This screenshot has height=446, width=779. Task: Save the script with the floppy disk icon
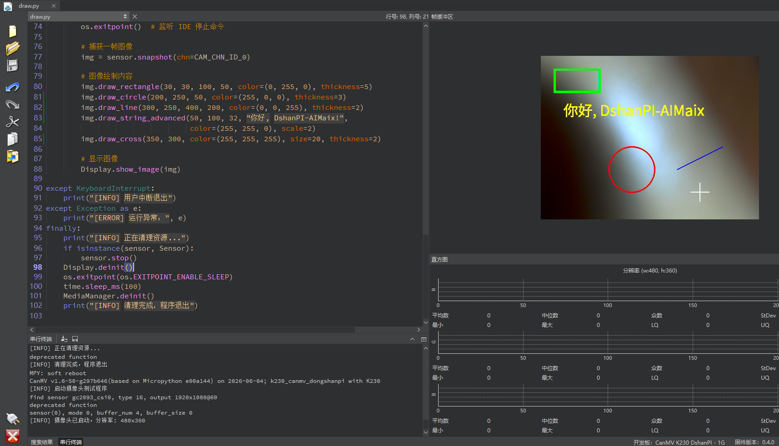point(13,65)
